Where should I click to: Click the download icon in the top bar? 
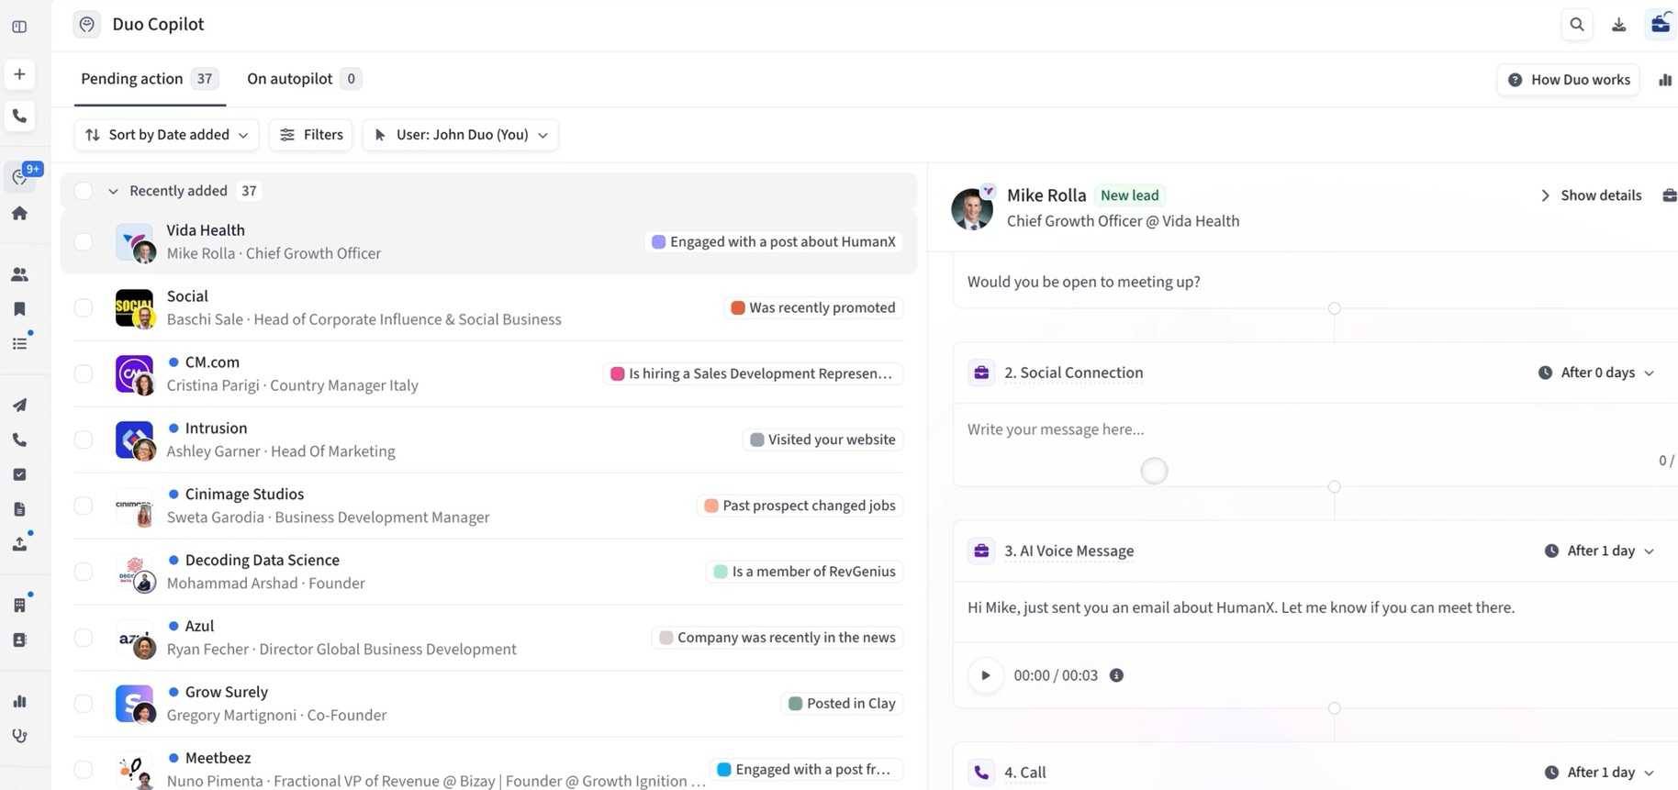coord(1619,25)
